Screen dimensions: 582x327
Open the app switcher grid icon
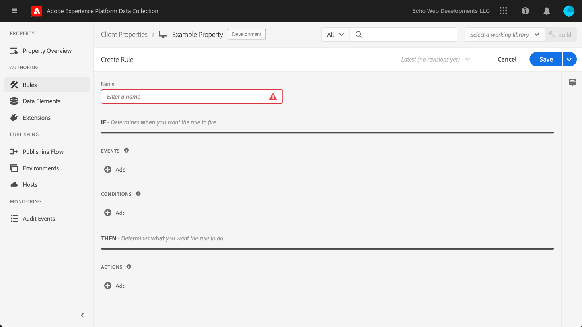coord(503,11)
